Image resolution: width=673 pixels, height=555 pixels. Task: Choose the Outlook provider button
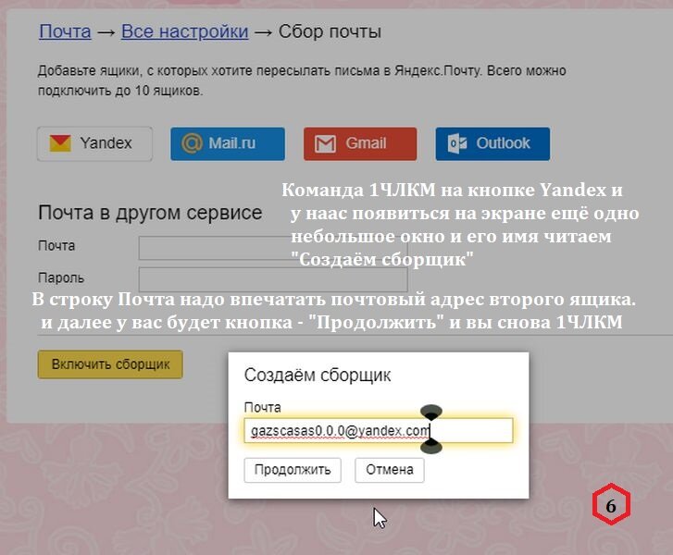[492, 143]
